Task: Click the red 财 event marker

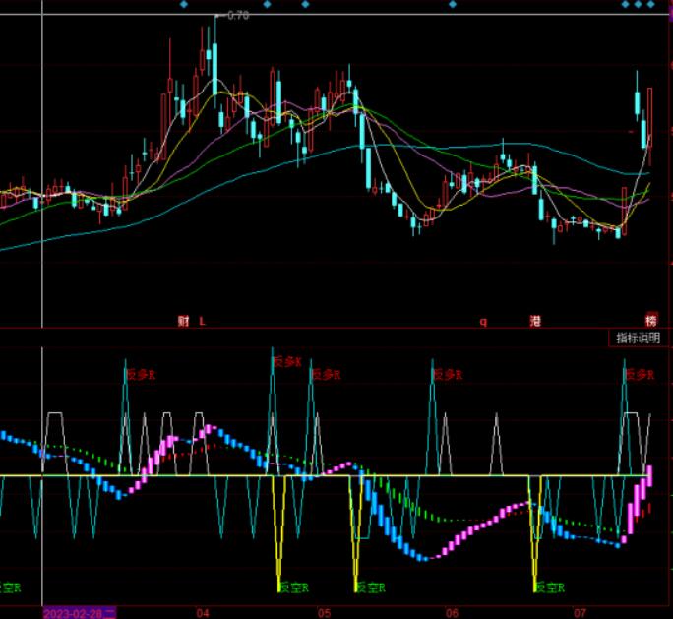Action: tap(183, 321)
